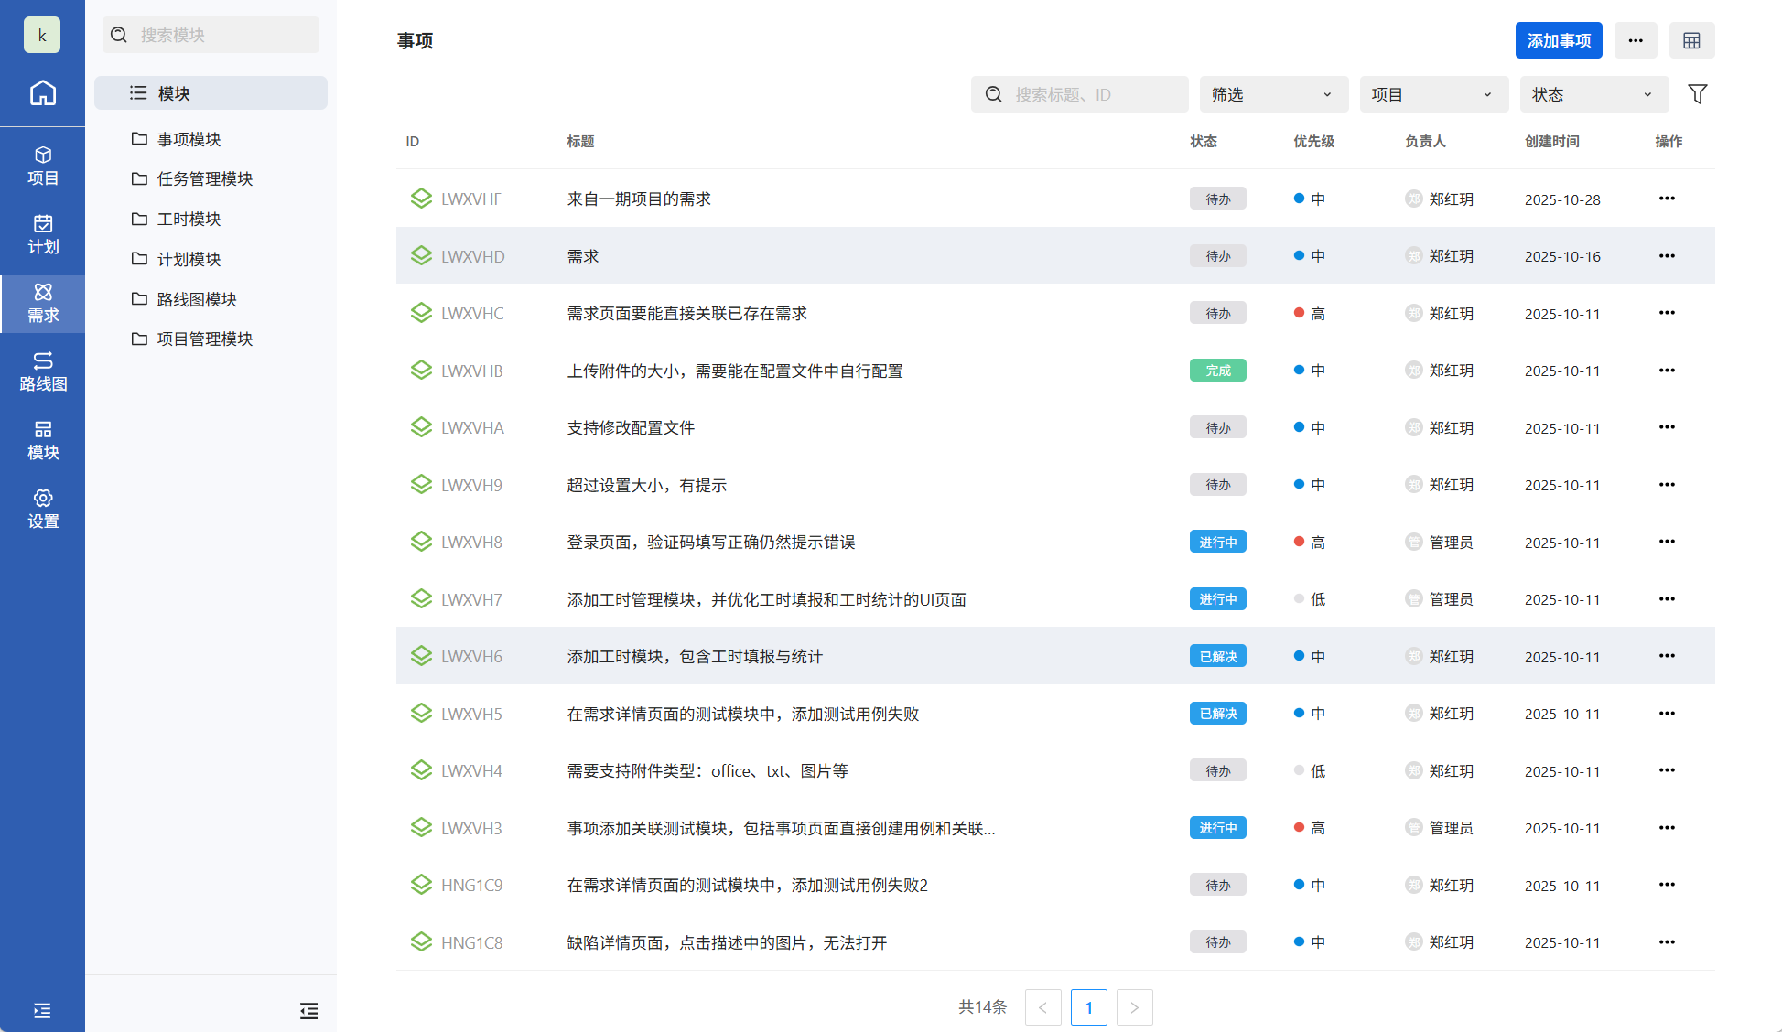Click the 添加事项 button
Screen dimensions: 1782x1032
[x=1558, y=40]
